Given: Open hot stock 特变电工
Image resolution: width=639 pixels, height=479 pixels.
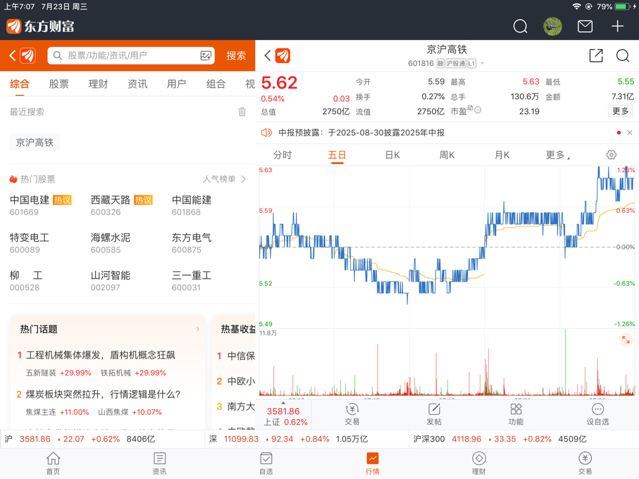Looking at the screenshot, I should point(29,243).
